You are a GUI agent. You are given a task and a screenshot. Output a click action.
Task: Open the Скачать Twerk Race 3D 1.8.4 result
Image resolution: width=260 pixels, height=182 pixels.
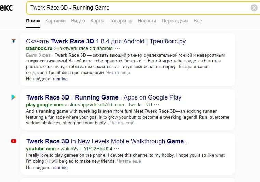click(106, 41)
